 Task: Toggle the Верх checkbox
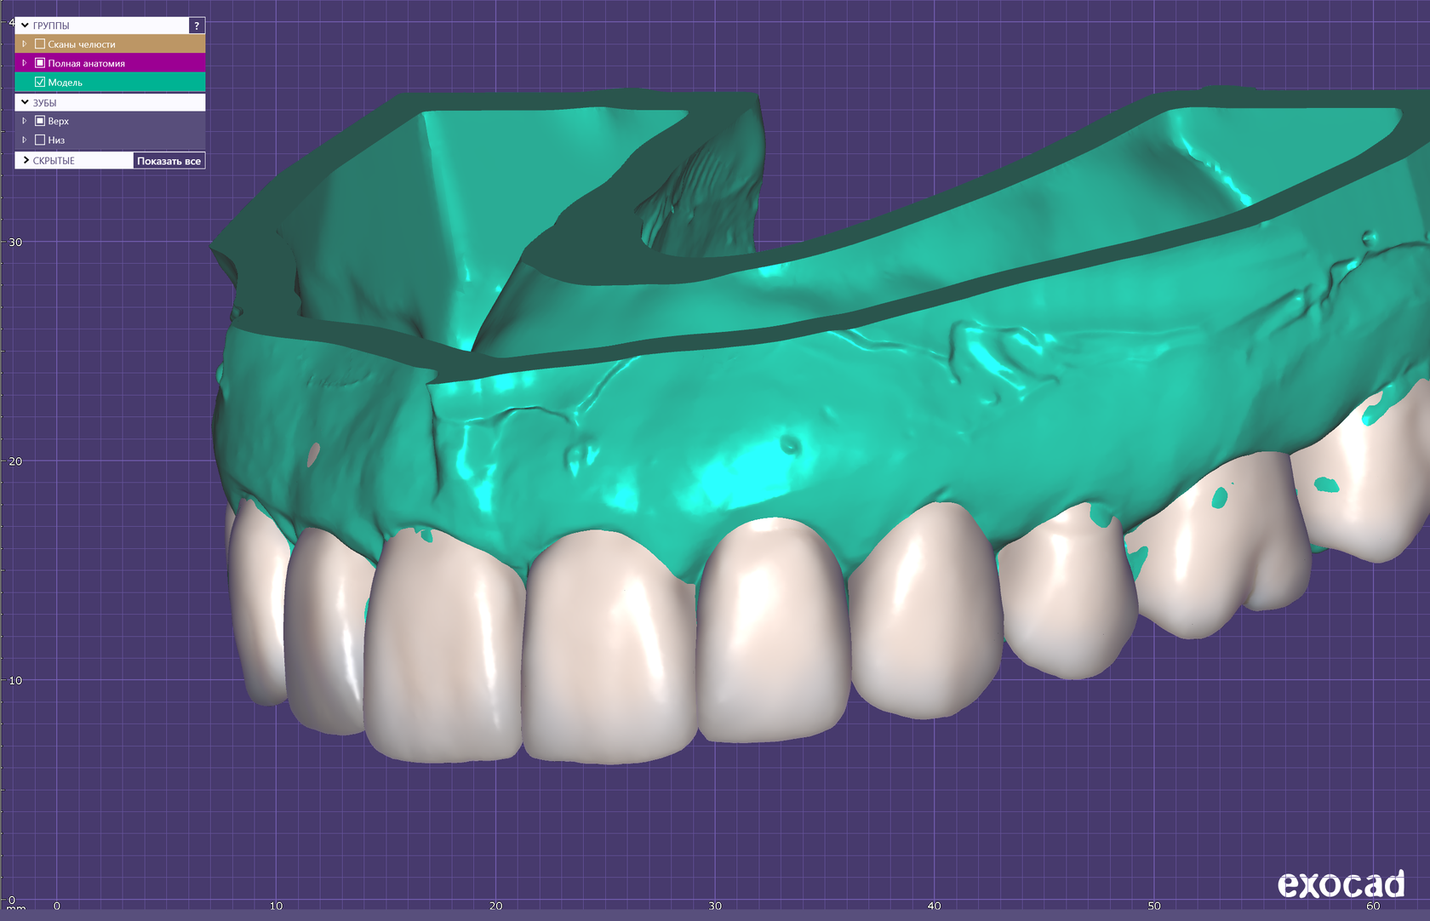coord(40,121)
